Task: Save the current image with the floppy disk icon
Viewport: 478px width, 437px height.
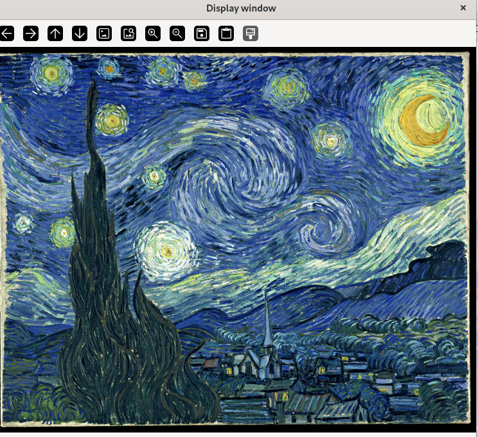Action: (202, 33)
